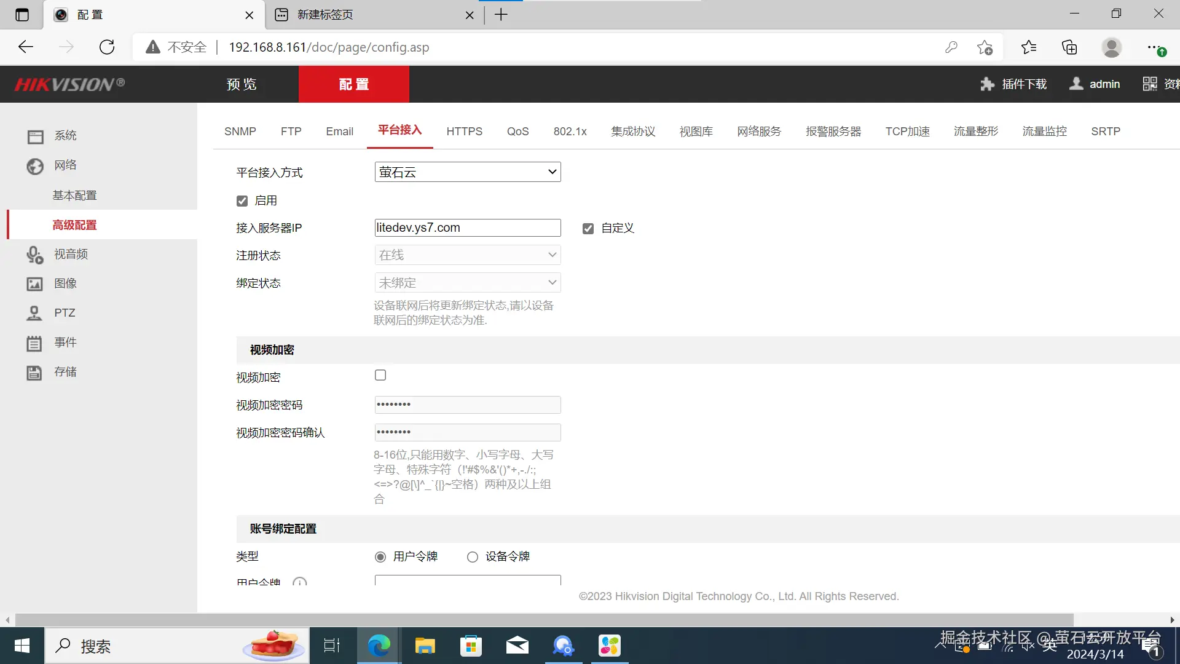Screen dimensions: 1180x664
Task: Open the 平台接入方式 萤石云 dropdown
Action: [x=467, y=172]
